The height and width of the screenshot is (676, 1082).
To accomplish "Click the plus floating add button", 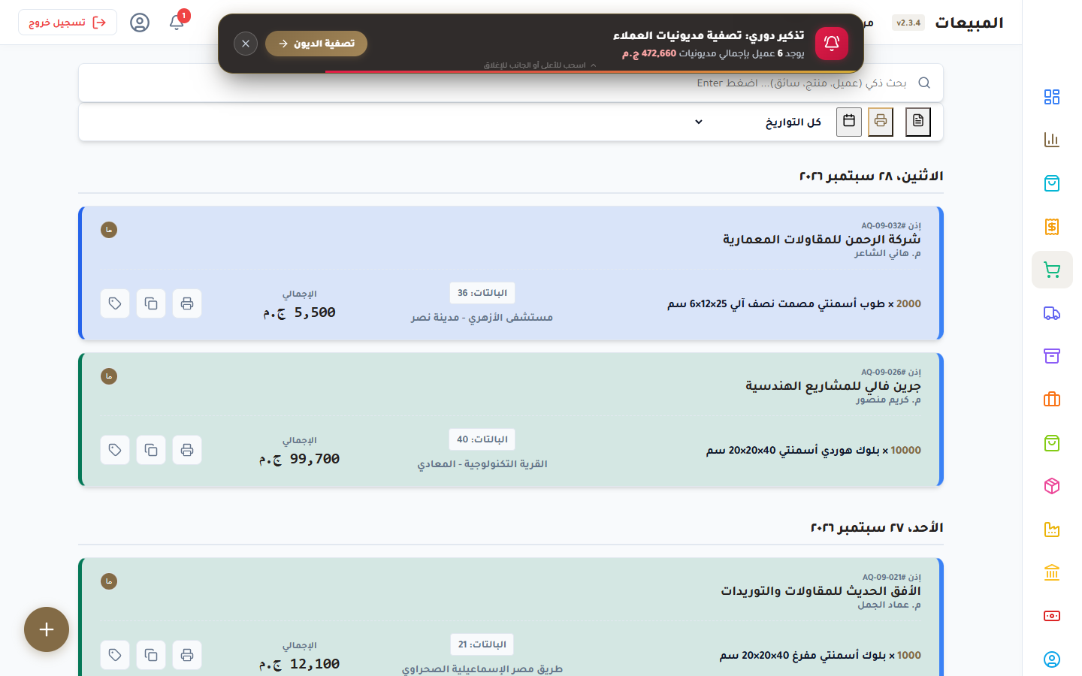I will [47, 629].
